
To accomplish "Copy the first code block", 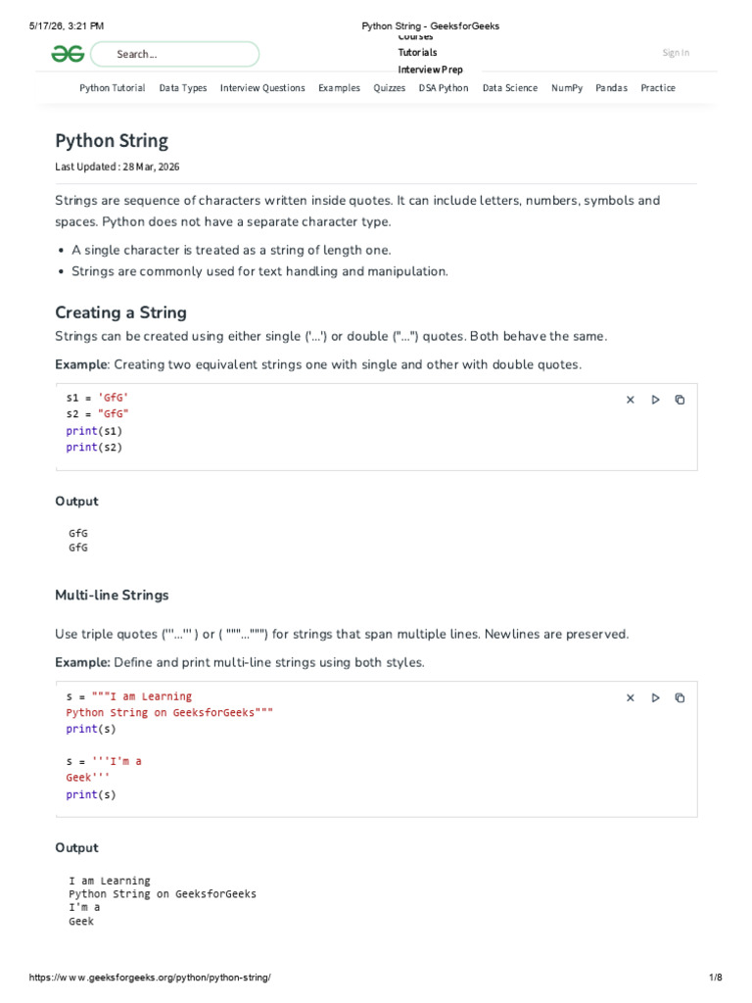I will click(680, 400).
